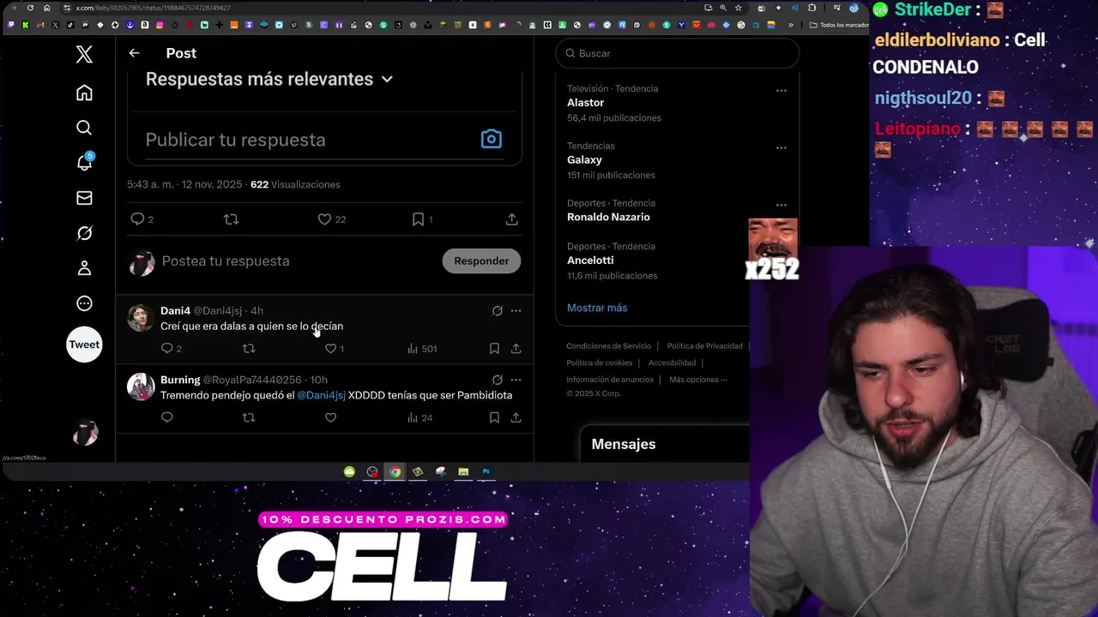The width and height of the screenshot is (1098, 617).
Task: Open 'Política de cookies' footer link
Action: [599, 363]
